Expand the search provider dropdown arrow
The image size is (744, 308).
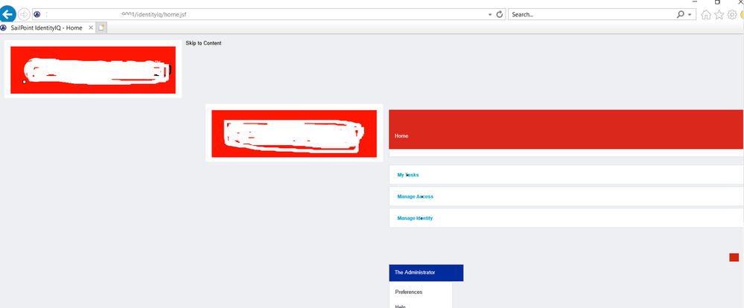tap(690, 14)
